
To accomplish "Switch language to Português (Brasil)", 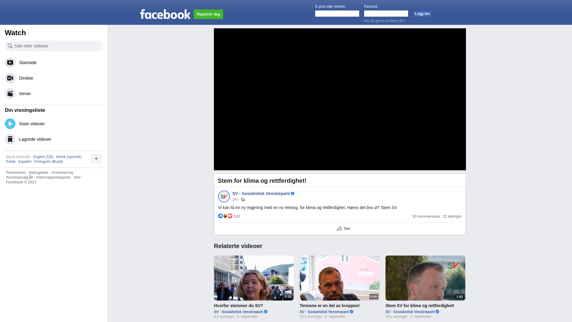I will click(49, 162).
